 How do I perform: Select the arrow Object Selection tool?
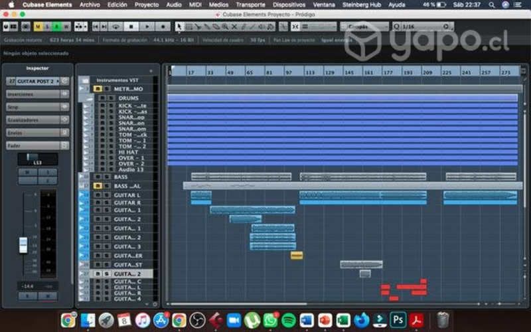click(179, 27)
